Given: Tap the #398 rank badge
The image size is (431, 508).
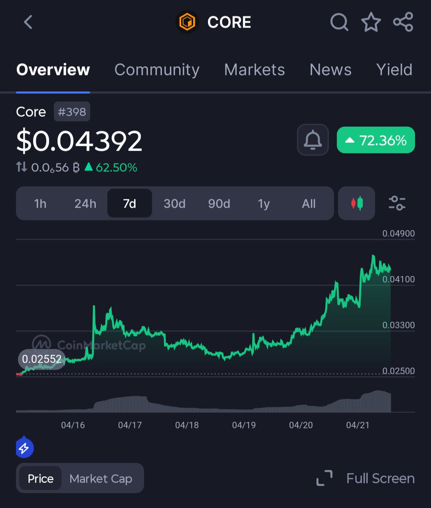Looking at the screenshot, I should [72, 111].
